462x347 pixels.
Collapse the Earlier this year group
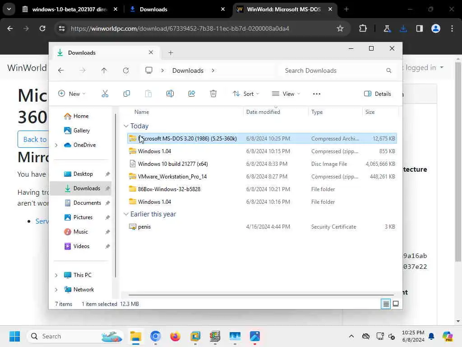tap(126, 214)
